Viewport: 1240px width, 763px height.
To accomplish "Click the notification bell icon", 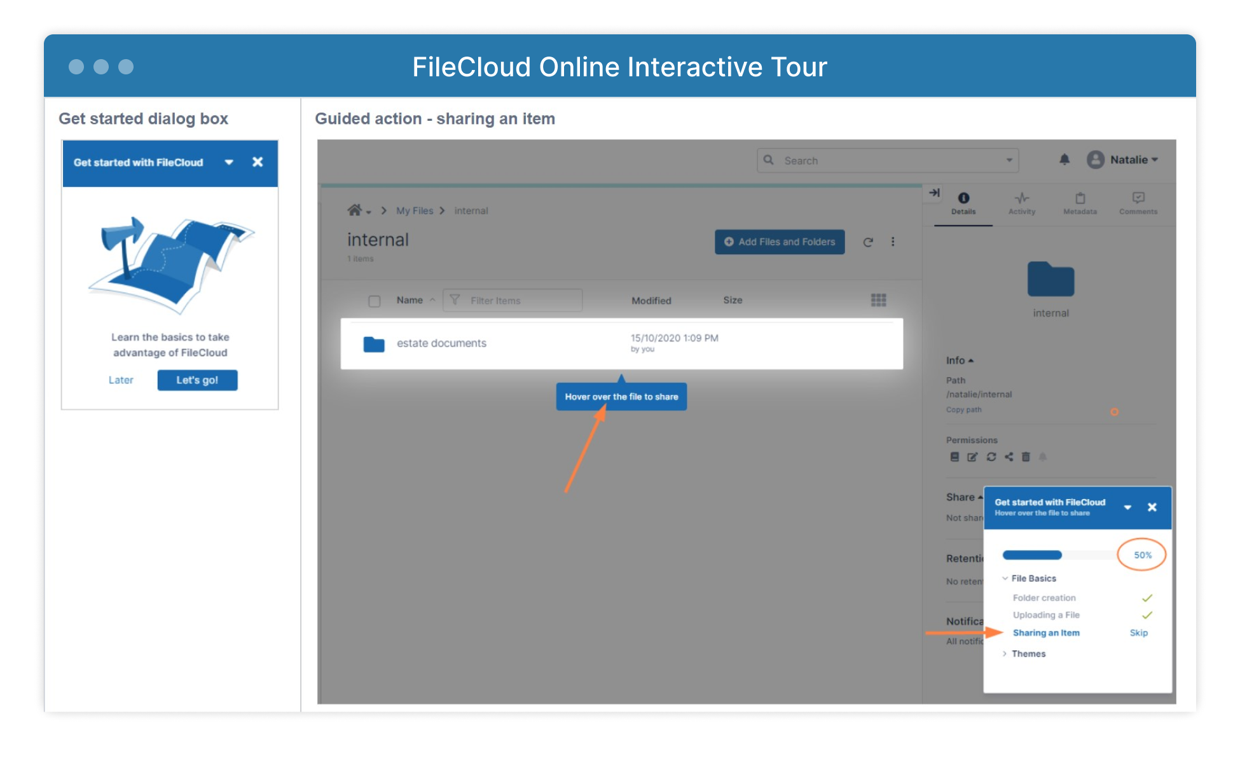I will (1064, 160).
